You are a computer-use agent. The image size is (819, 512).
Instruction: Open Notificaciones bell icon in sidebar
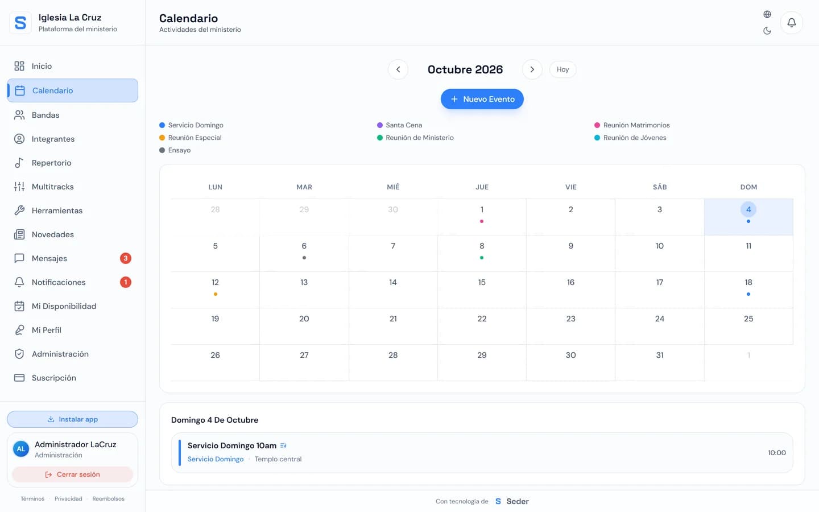tap(19, 282)
